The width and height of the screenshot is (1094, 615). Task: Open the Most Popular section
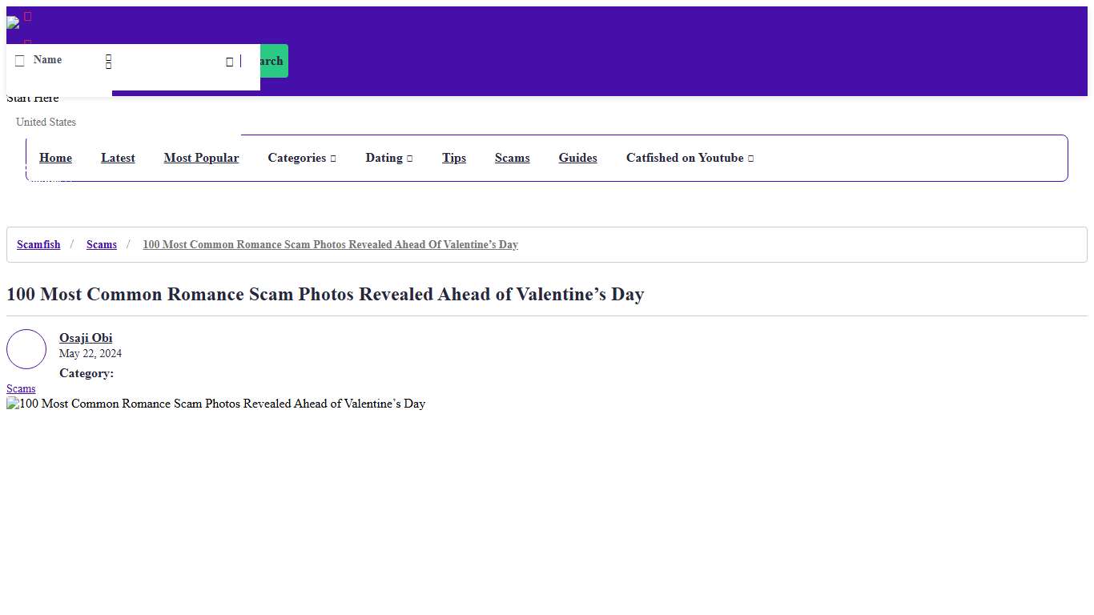pos(201,158)
